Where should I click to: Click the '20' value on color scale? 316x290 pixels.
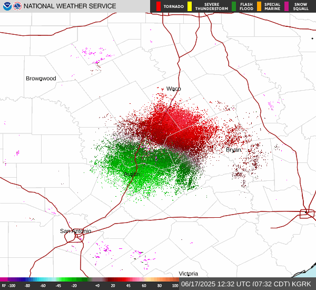pyautogui.click(x=113, y=286)
